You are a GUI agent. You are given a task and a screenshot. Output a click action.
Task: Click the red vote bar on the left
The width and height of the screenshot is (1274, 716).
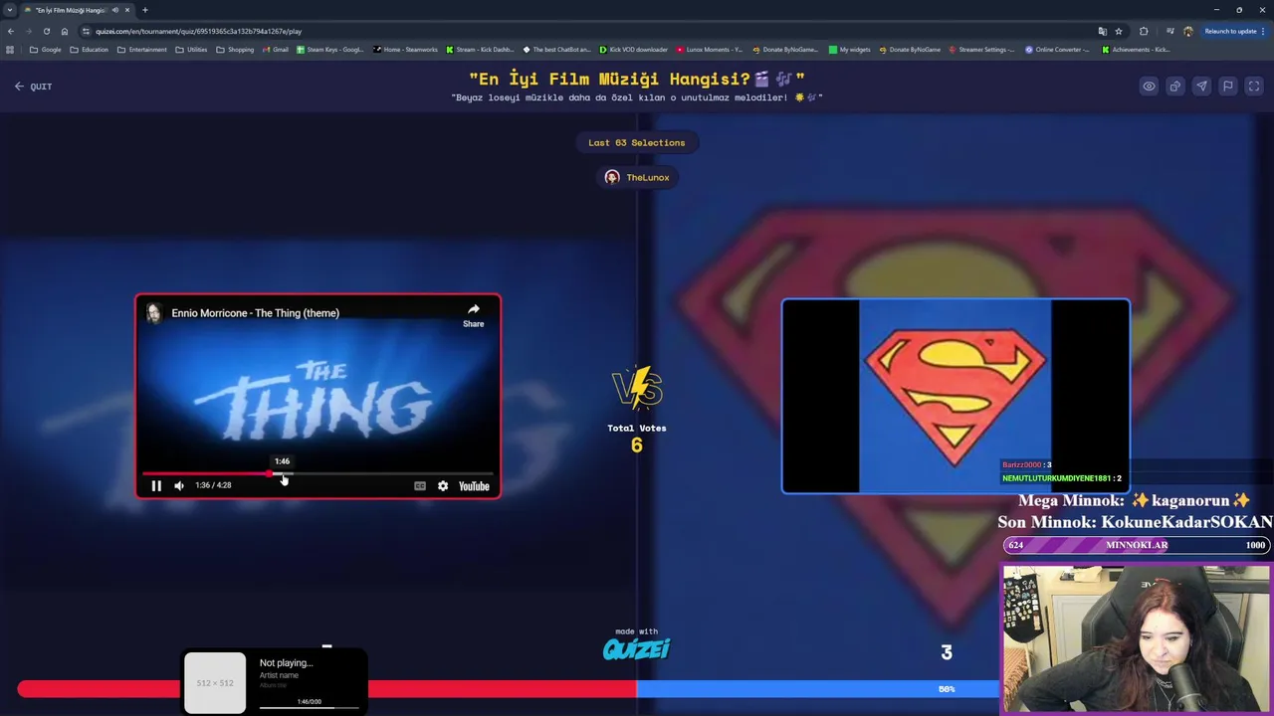pyautogui.click(x=326, y=688)
